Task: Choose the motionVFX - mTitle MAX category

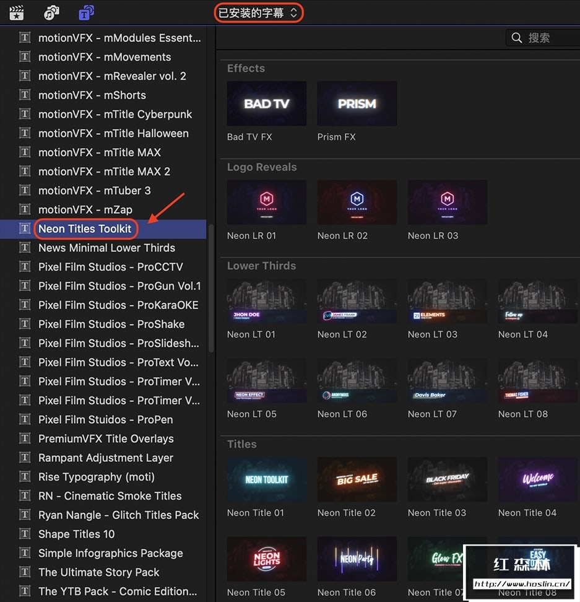Action: pyautogui.click(x=103, y=152)
